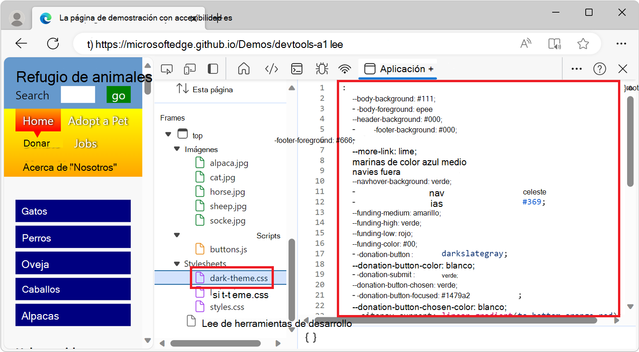Collapse the Stylesheets folder
Screen dimensions: 639x352
176,263
